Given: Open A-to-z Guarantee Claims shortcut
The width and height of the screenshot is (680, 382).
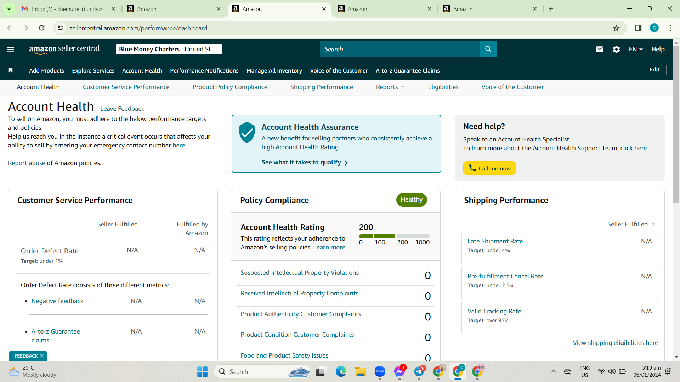Looking at the screenshot, I should (408, 70).
